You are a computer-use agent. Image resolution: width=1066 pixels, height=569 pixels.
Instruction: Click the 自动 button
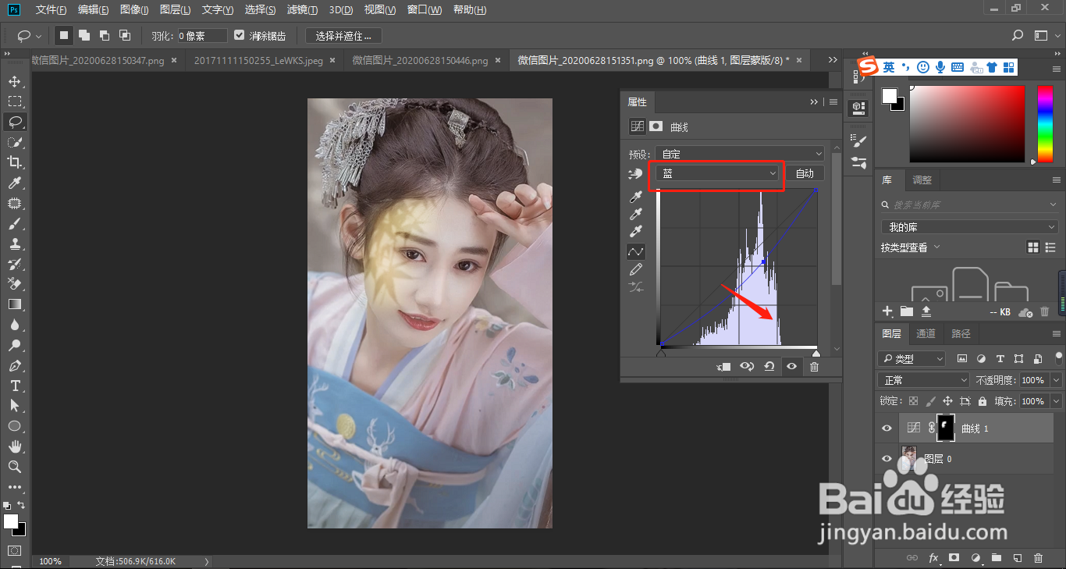804,173
